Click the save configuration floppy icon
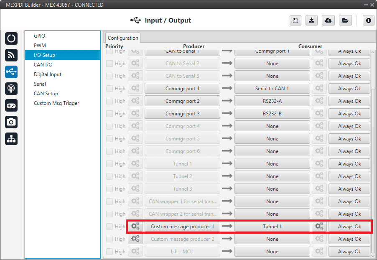 (x=295, y=20)
